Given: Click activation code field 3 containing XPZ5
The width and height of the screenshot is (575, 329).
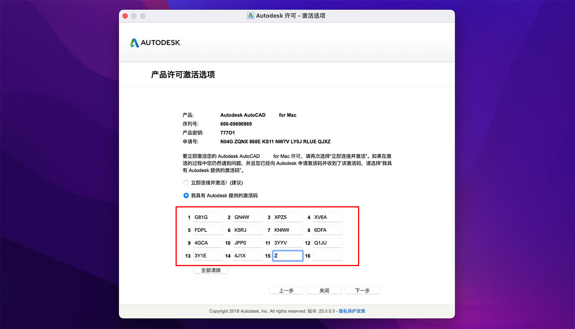Looking at the screenshot, I should click(x=287, y=217).
